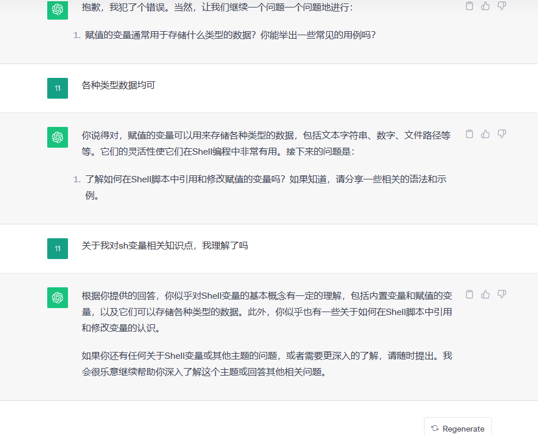Click the question 赋值的变量通常用于存储什么类型的数据
The image size is (538, 435).
[230, 35]
